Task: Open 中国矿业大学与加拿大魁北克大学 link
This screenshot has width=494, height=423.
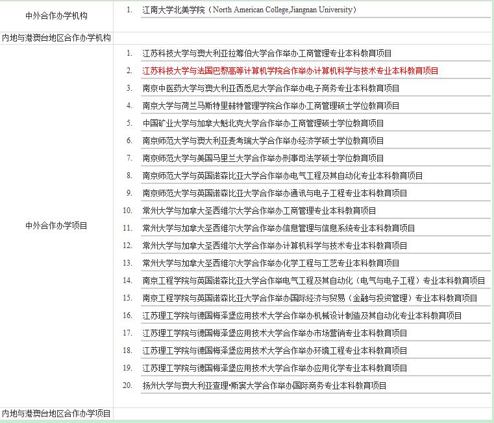Action: pyautogui.click(x=263, y=123)
